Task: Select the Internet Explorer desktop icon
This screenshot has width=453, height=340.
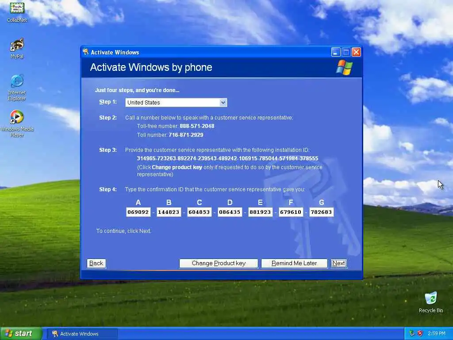Action: pyautogui.click(x=17, y=88)
